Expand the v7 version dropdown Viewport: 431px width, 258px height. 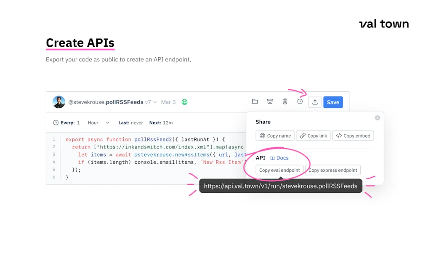[x=151, y=102]
